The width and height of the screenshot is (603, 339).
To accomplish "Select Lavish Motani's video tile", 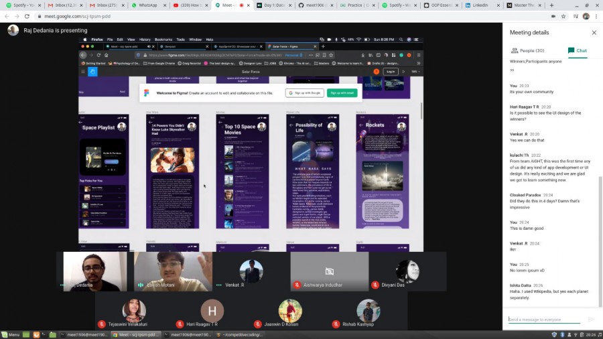I will click(x=173, y=271).
